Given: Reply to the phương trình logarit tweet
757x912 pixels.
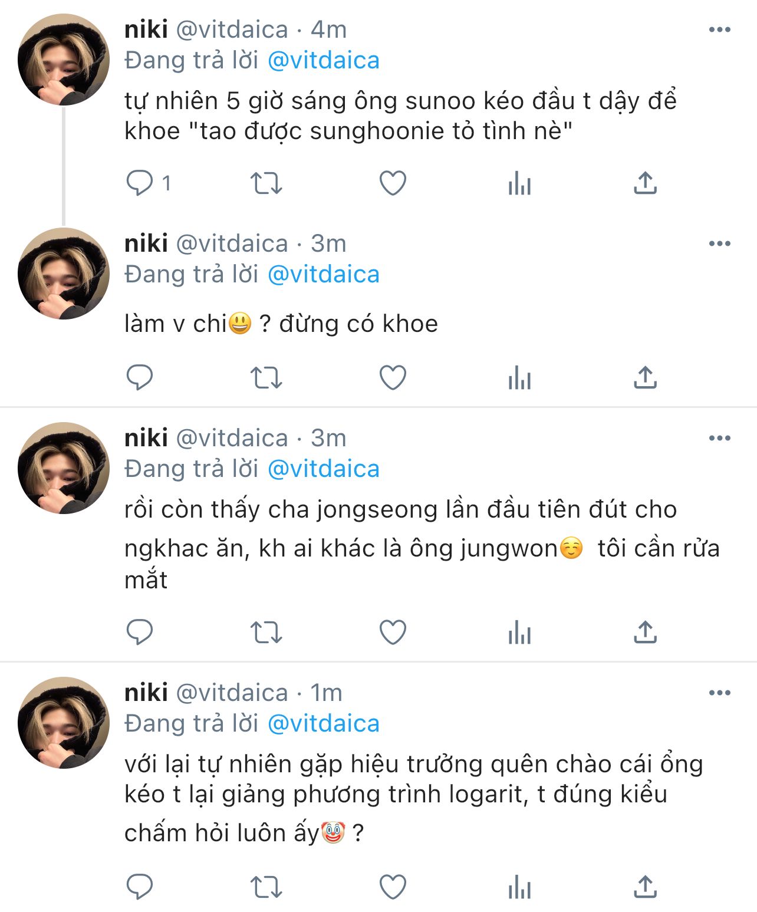Looking at the screenshot, I should [x=140, y=887].
